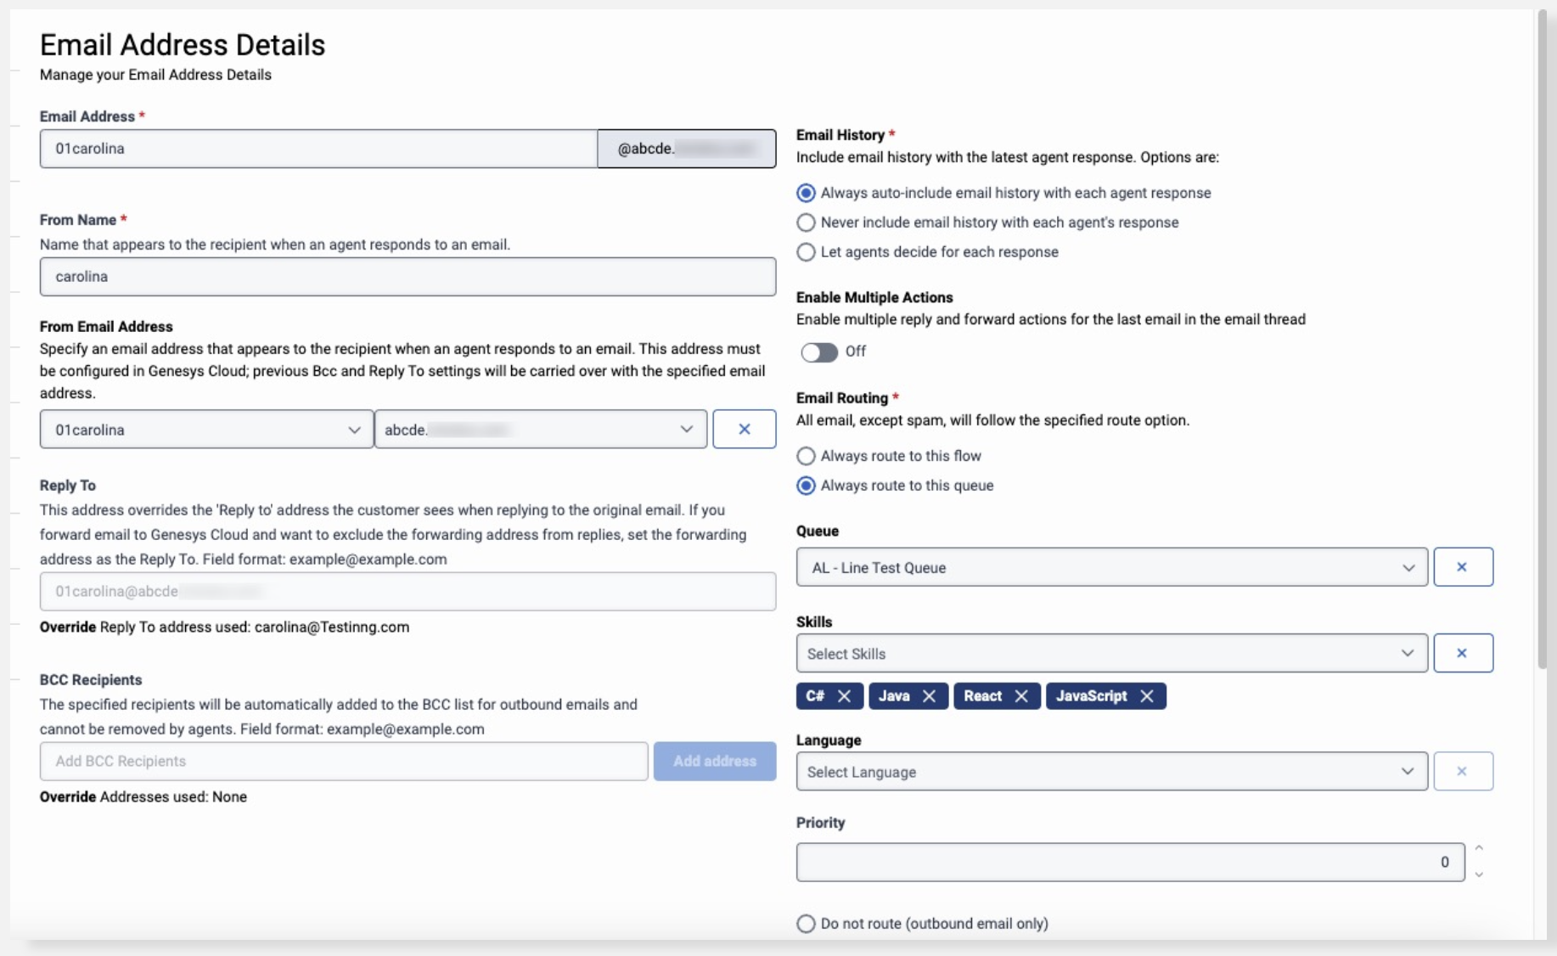1557x956 pixels.
Task: Open the Select Skills dropdown
Action: tap(1408, 654)
